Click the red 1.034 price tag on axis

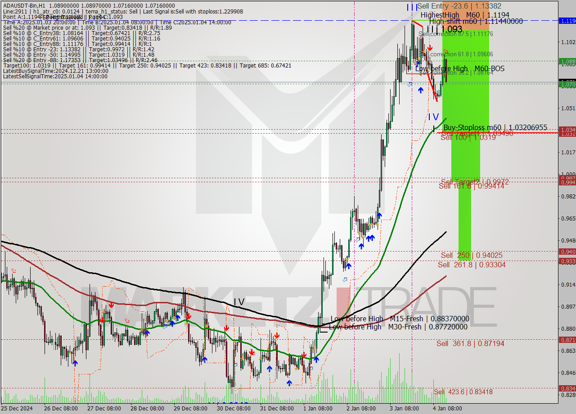pyautogui.click(x=567, y=130)
